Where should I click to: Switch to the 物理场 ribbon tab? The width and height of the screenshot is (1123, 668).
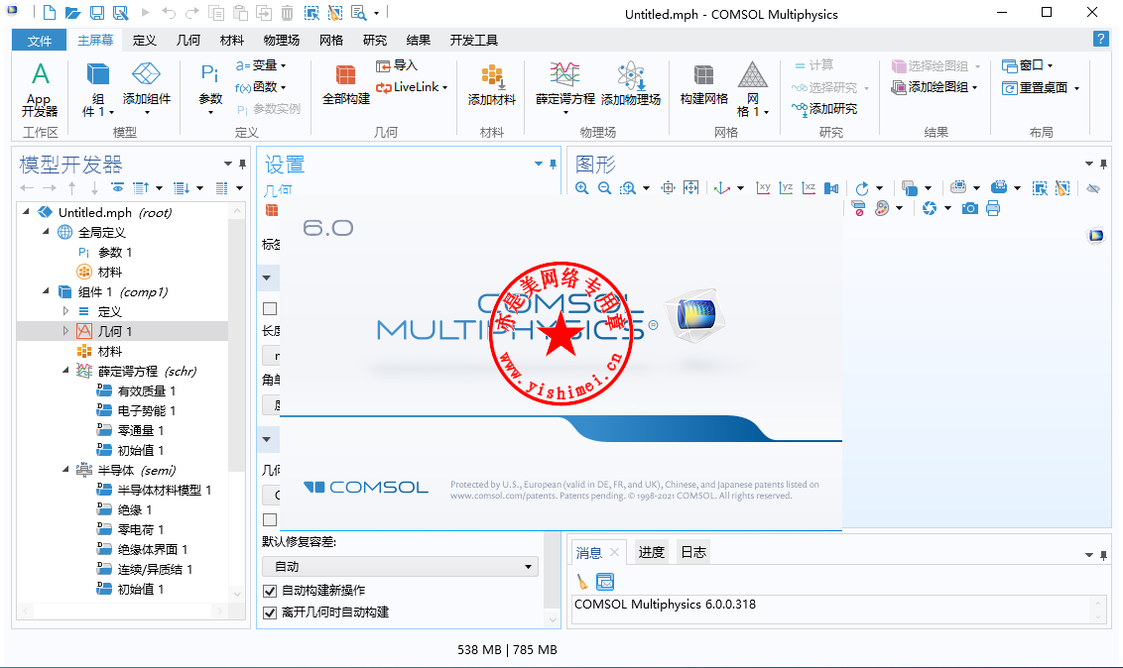[x=282, y=40]
